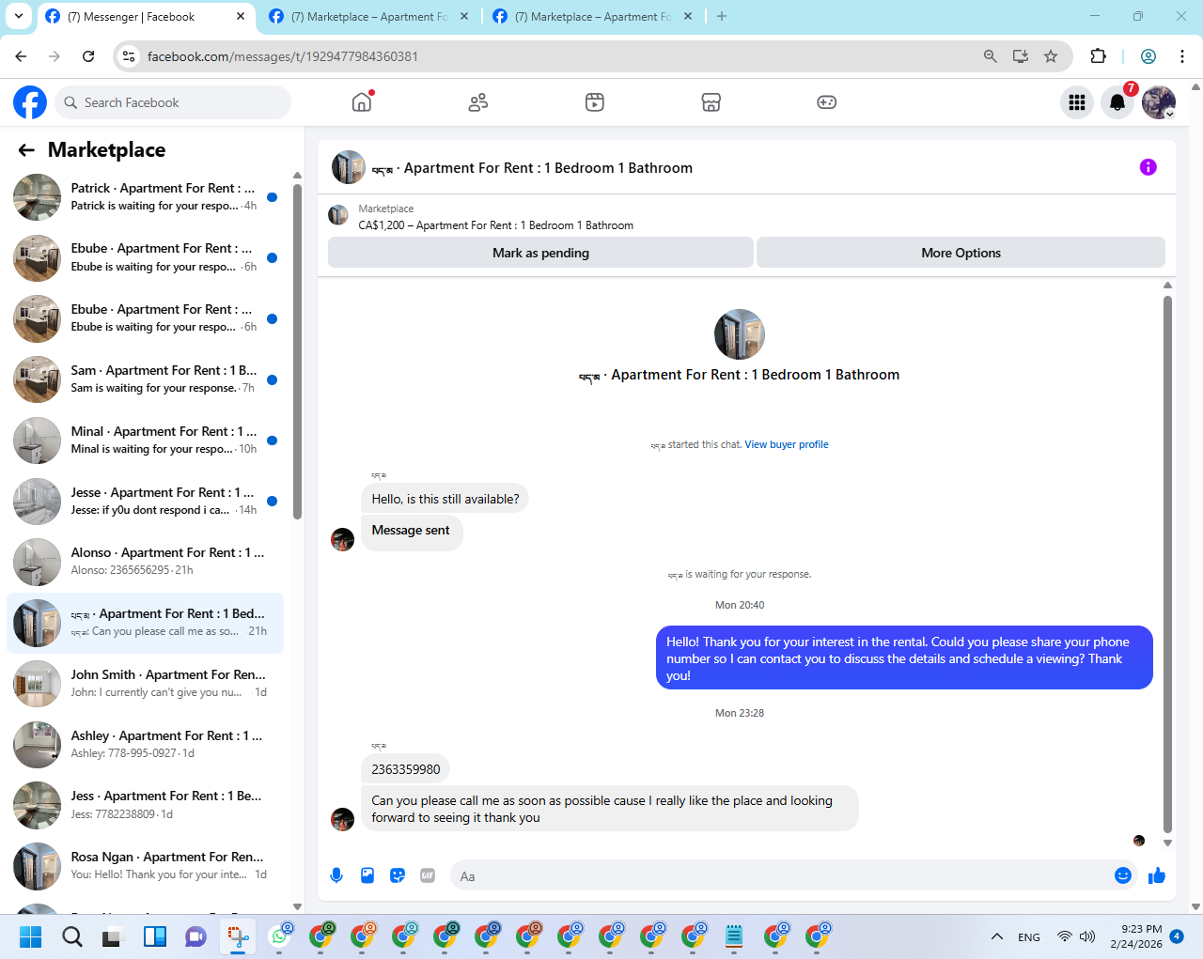This screenshot has width=1203, height=959.
Task: Click the conversation list scrollbar
Action: point(297,351)
